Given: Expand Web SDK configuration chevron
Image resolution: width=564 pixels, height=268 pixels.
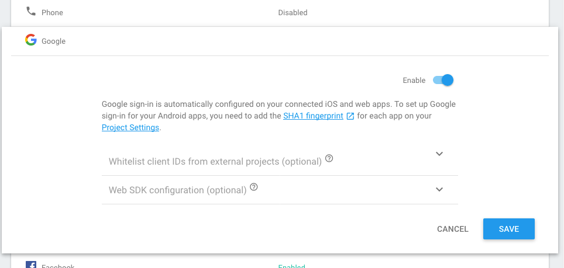Looking at the screenshot, I should point(439,189).
